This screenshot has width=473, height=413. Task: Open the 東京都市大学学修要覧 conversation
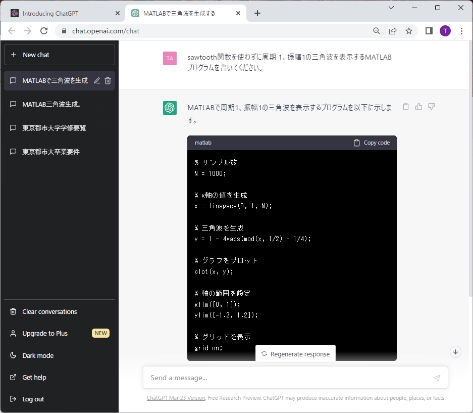[x=60, y=128]
